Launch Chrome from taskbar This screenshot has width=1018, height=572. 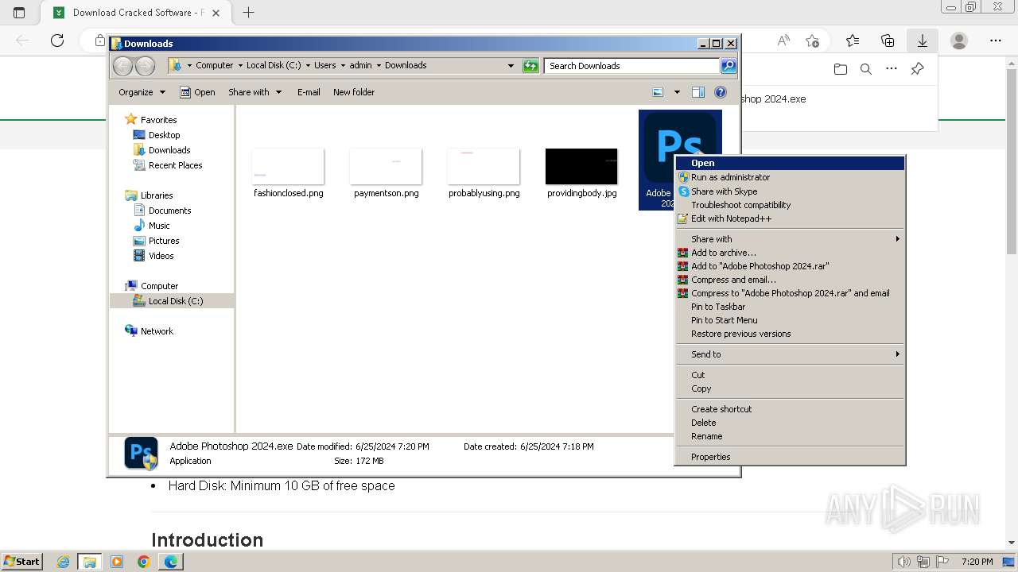coord(144,562)
